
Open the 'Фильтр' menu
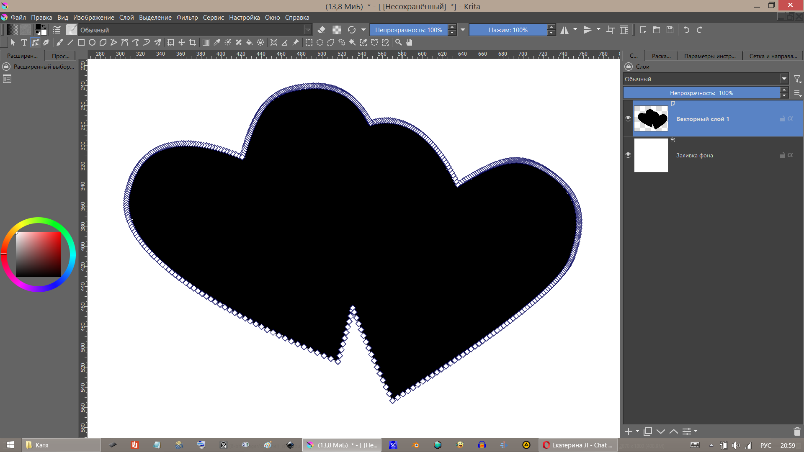click(x=187, y=17)
